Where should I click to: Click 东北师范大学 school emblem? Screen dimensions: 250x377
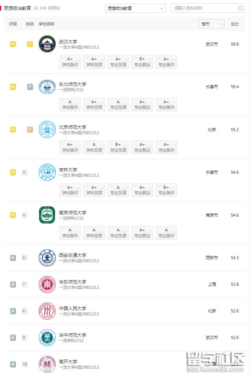tap(47, 87)
